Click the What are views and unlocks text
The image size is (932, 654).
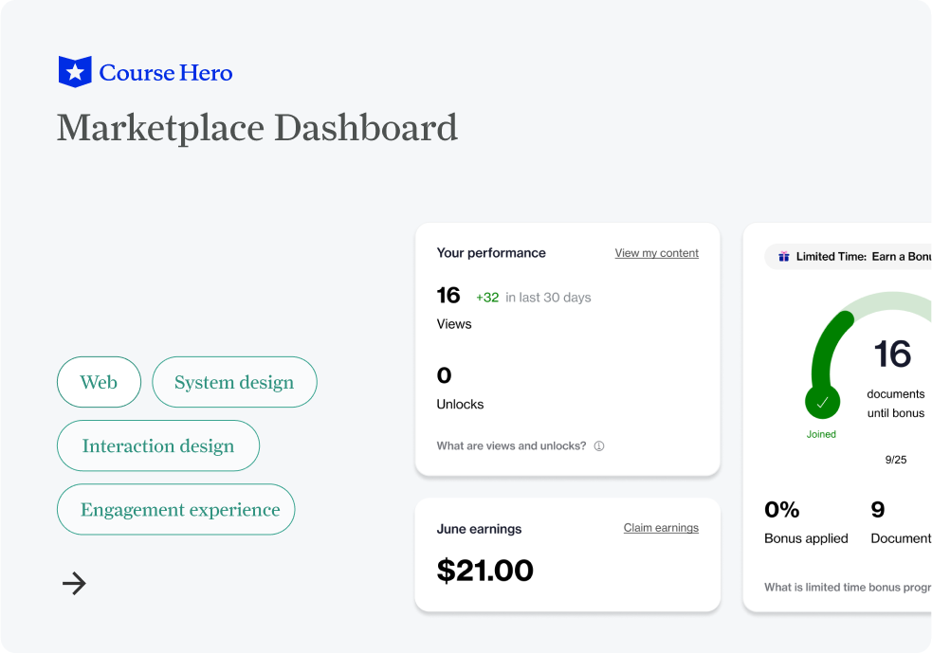511,446
